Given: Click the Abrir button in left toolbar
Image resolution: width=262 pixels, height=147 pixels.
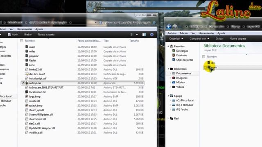Looking at the screenshot, I should pyautogui.click(x=13, y=34).
